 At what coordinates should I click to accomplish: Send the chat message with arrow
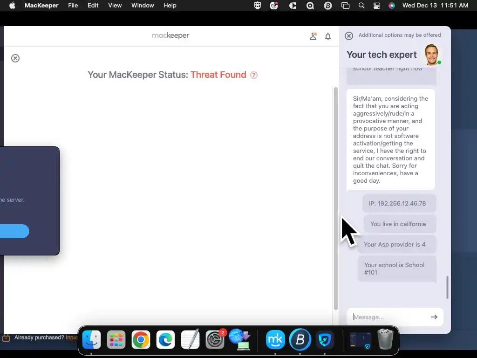coord(434,317)
